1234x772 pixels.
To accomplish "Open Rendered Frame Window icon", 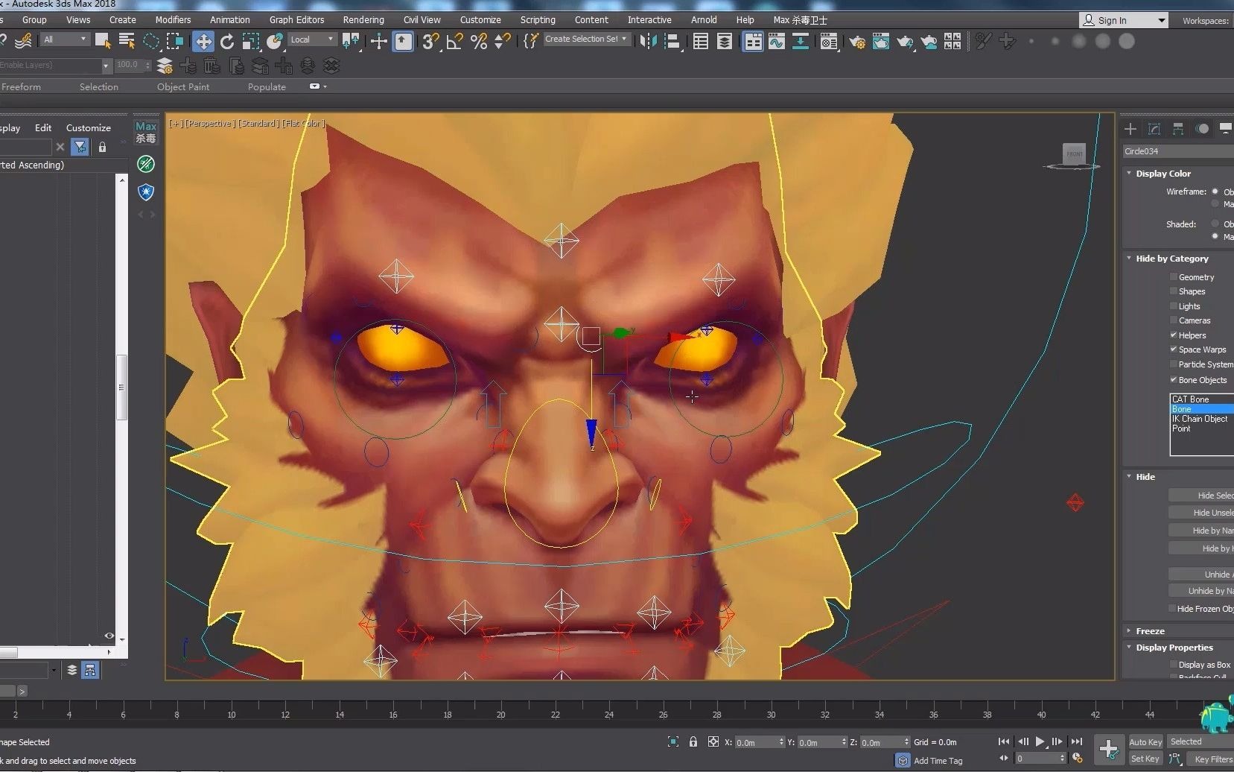I will (x=881, y=41).
